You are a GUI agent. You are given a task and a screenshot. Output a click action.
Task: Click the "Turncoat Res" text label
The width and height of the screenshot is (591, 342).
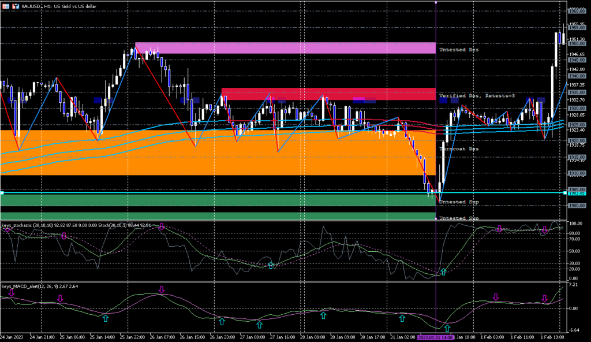point(459,149)
